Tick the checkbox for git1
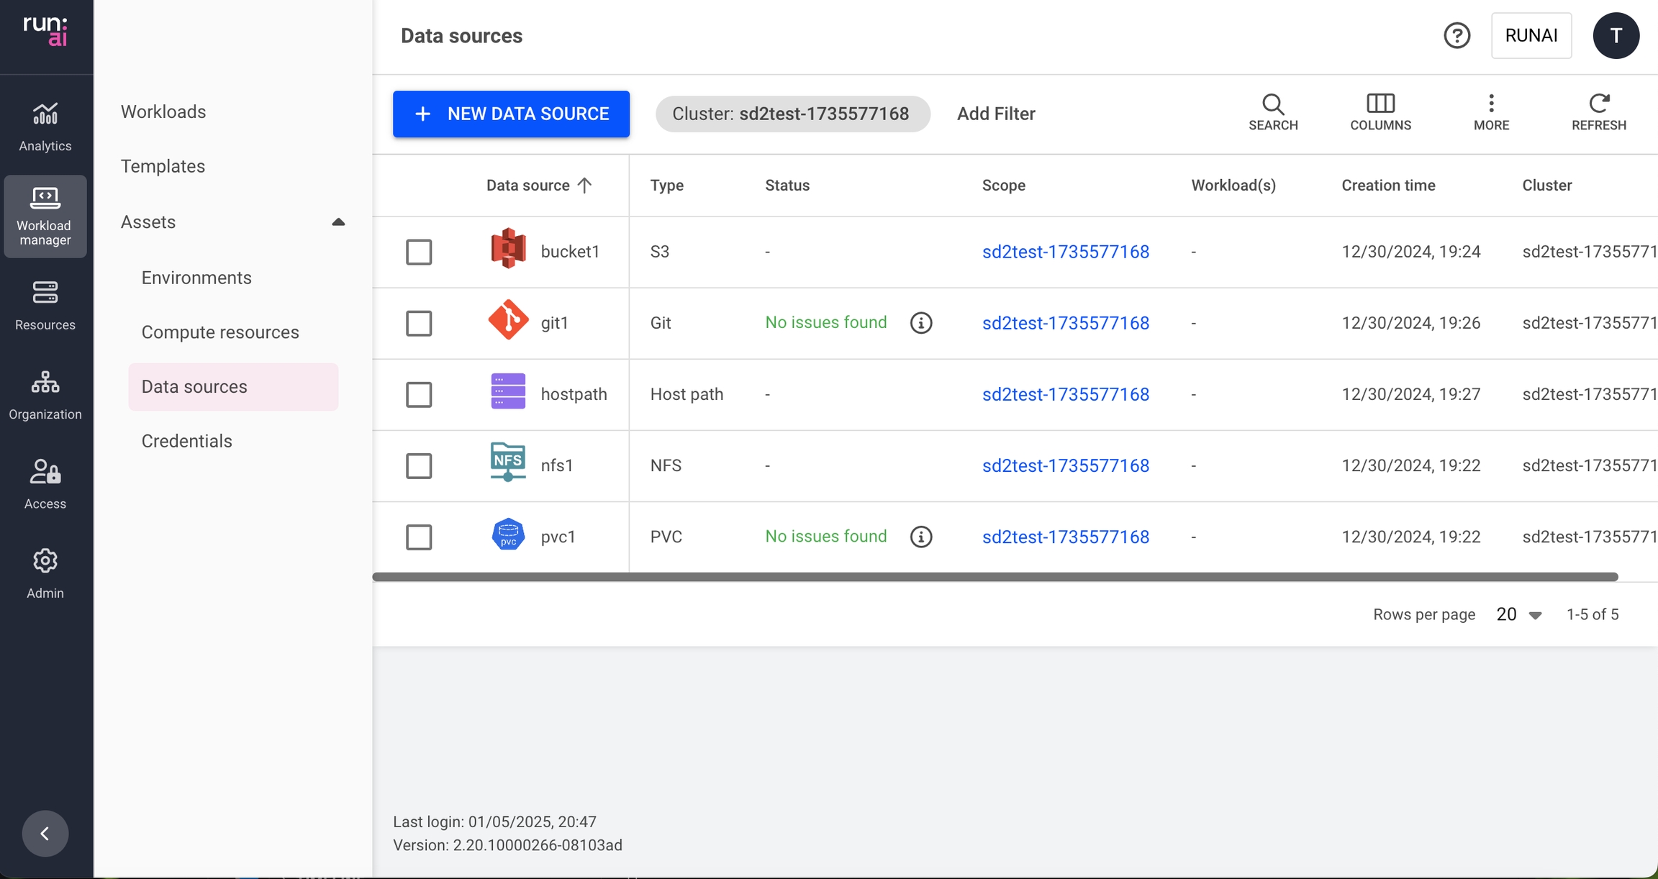The width and height of the screenshot is (1658, 879). [418, 323]
